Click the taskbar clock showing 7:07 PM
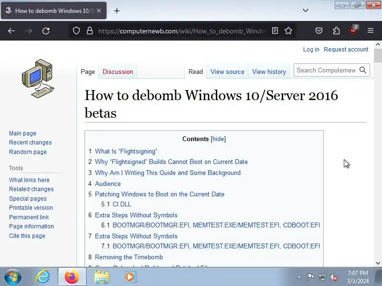 [358, 277]
